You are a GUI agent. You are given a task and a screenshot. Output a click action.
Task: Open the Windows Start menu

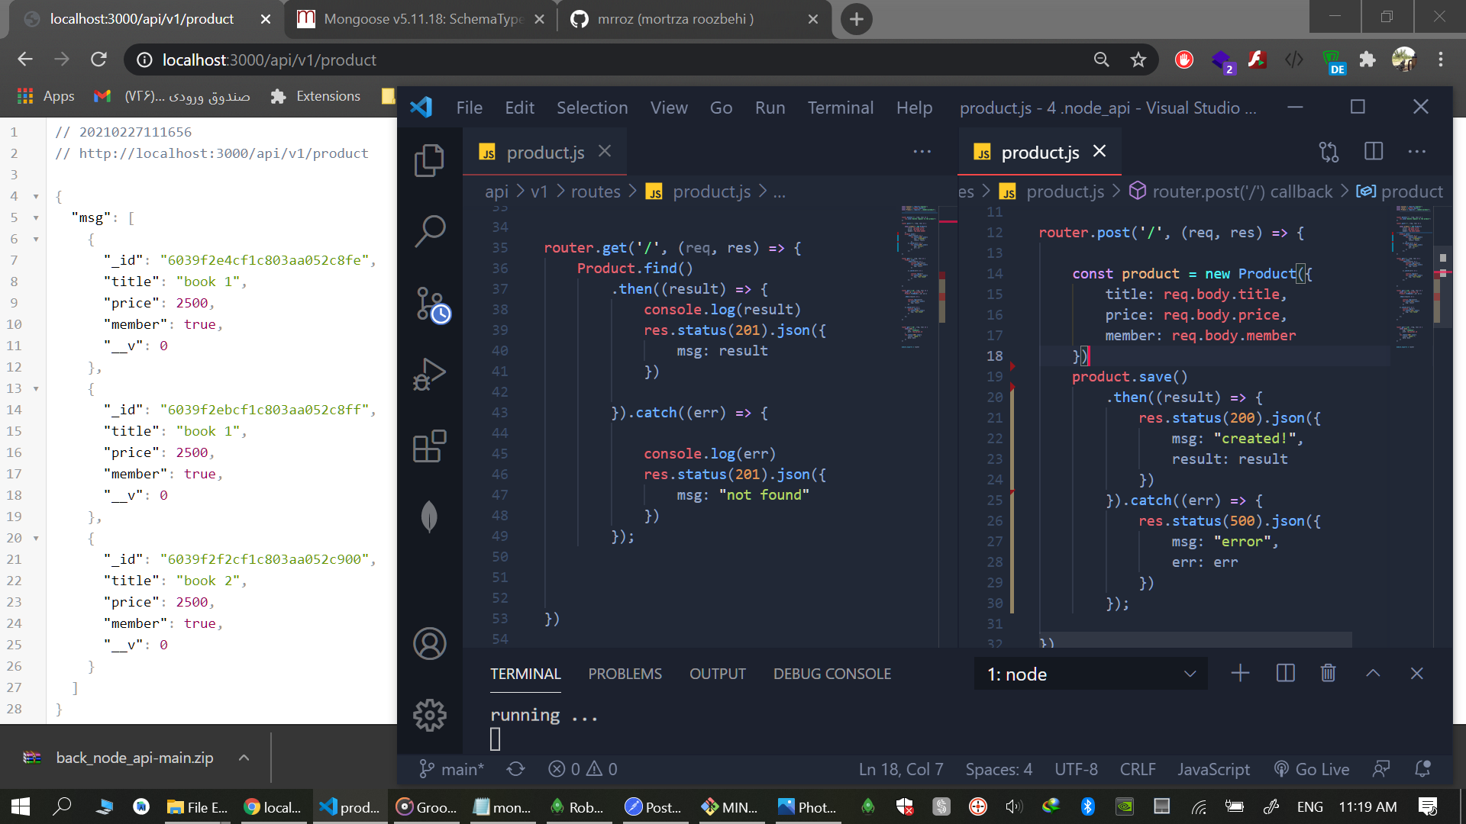(21, 806)
